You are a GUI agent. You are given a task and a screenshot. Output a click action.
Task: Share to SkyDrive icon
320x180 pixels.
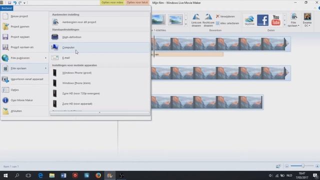(x=249, y=20)
